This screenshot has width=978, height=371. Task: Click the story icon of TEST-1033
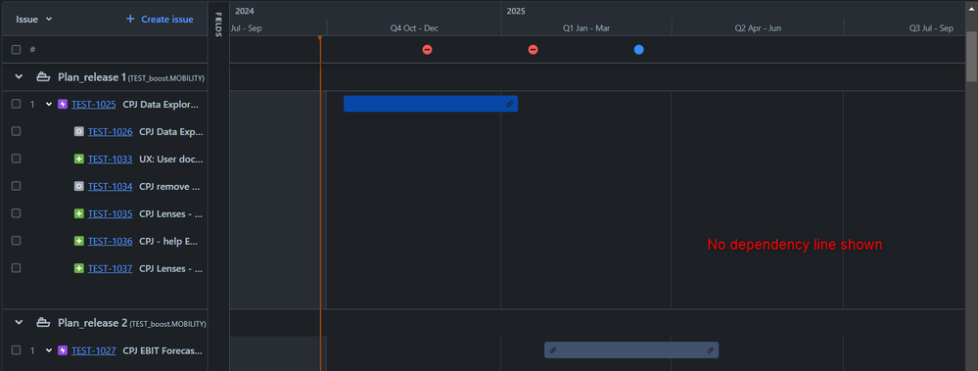click(x=78, y=159)
